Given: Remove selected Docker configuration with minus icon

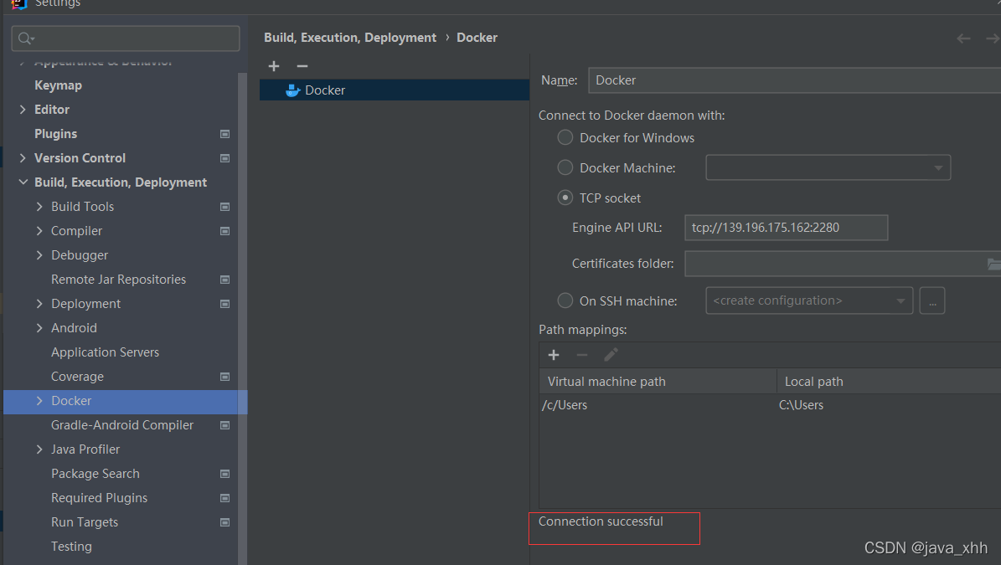Looking at the screenshot, I should click(302, 65).
